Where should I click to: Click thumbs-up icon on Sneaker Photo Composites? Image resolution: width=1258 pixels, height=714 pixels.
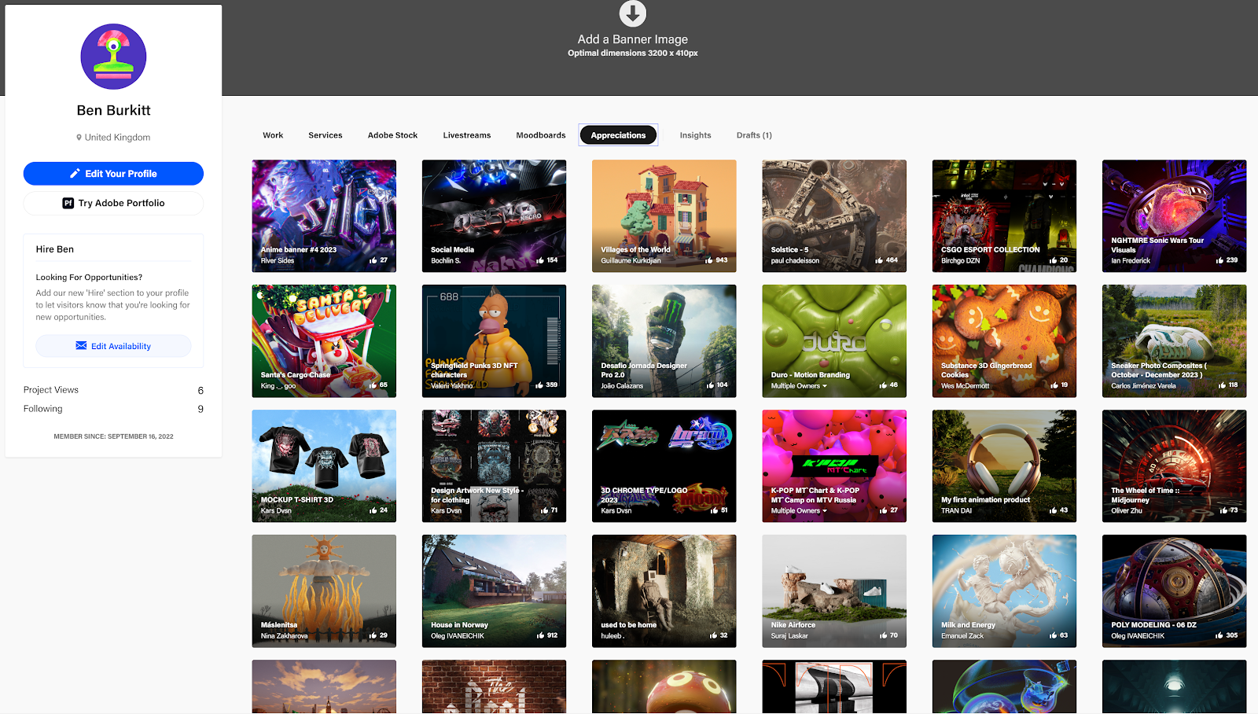pos(1222,385)
